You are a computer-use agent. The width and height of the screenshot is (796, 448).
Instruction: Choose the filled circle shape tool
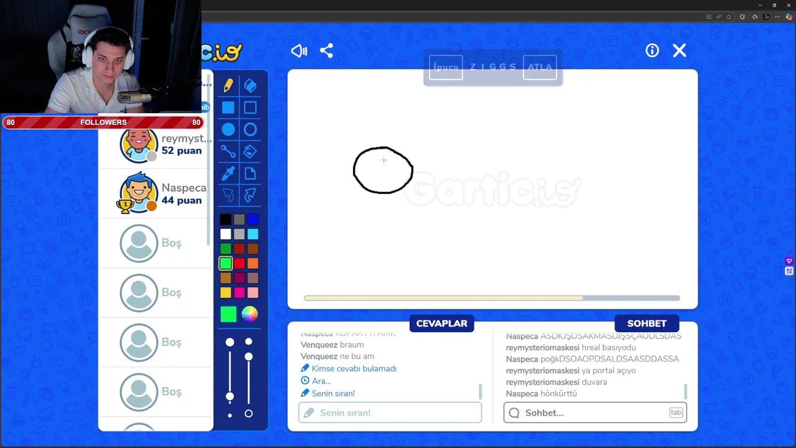(228, 129)
